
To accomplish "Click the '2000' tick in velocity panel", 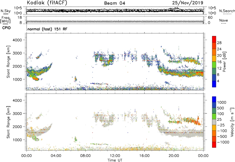I will [x=17, y=127].
